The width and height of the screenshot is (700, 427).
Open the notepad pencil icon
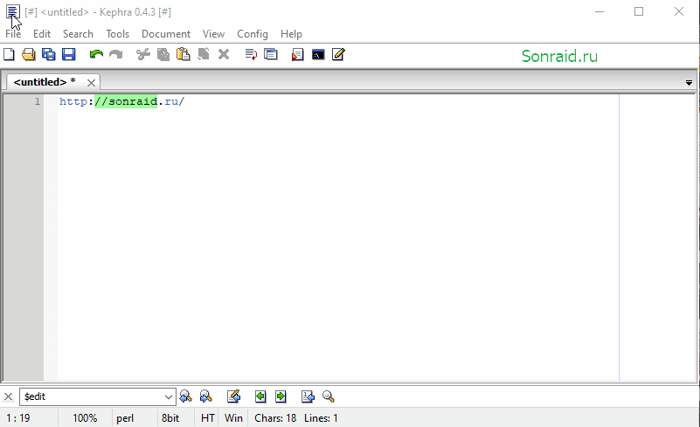pos(338,54)
